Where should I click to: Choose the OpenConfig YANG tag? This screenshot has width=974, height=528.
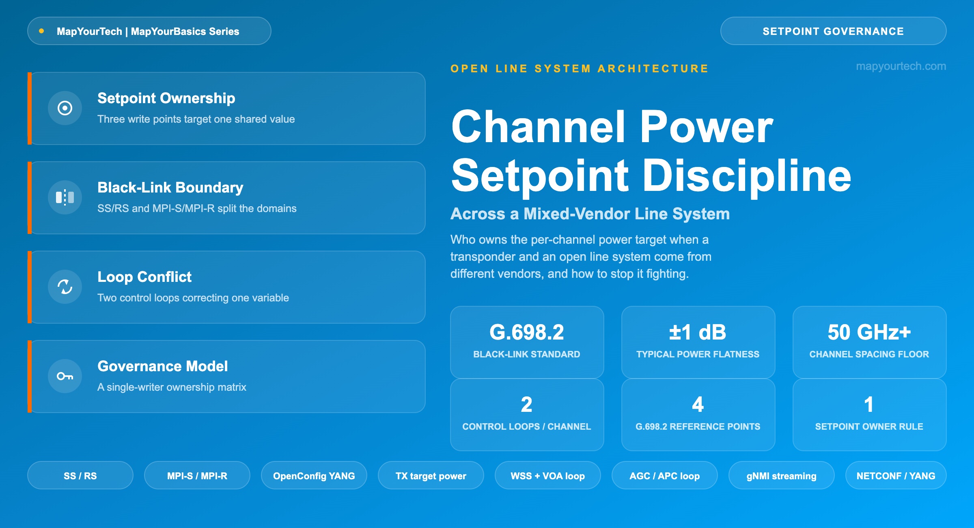[x=314, y=476]
